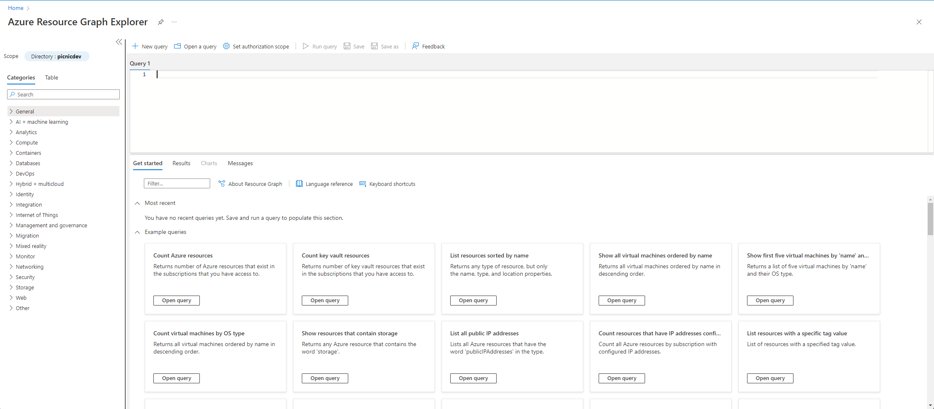Image resolution: width=934 pixels, height=409 pixels.
Task: Open query for Show first five virtual machines
Action: (770, 301)
